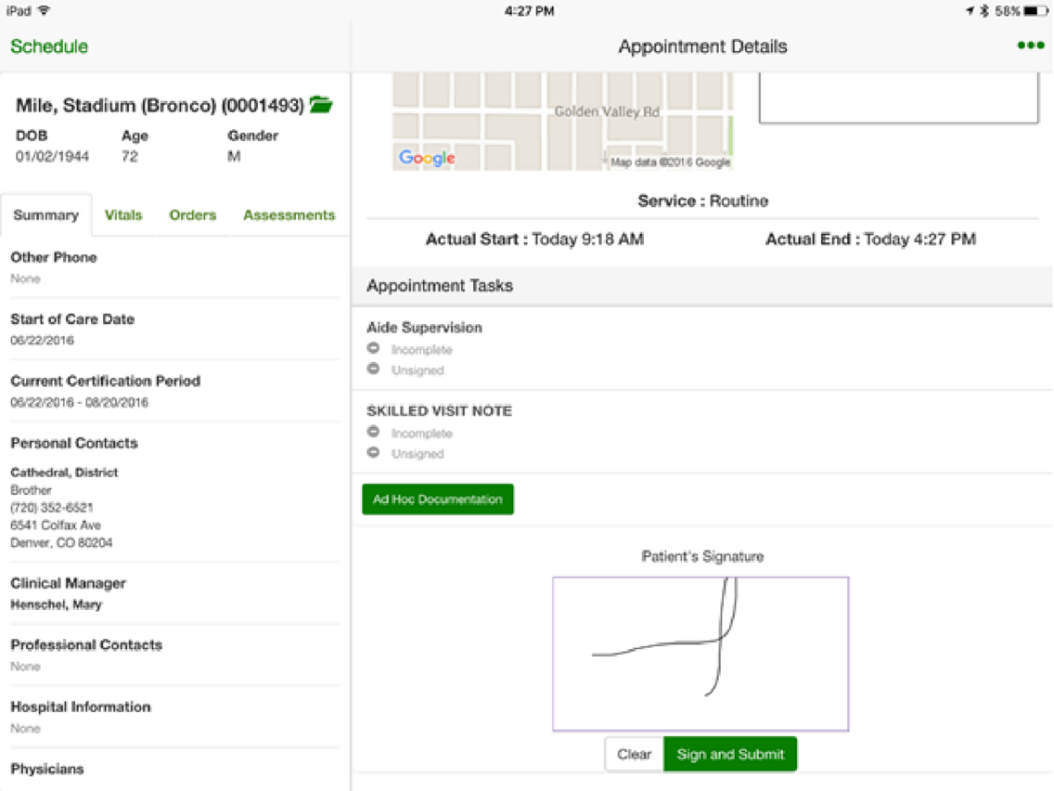This screenshot has height=791, width=1054.
Task: Clear the patient's signature
Action: coord(635,754)
